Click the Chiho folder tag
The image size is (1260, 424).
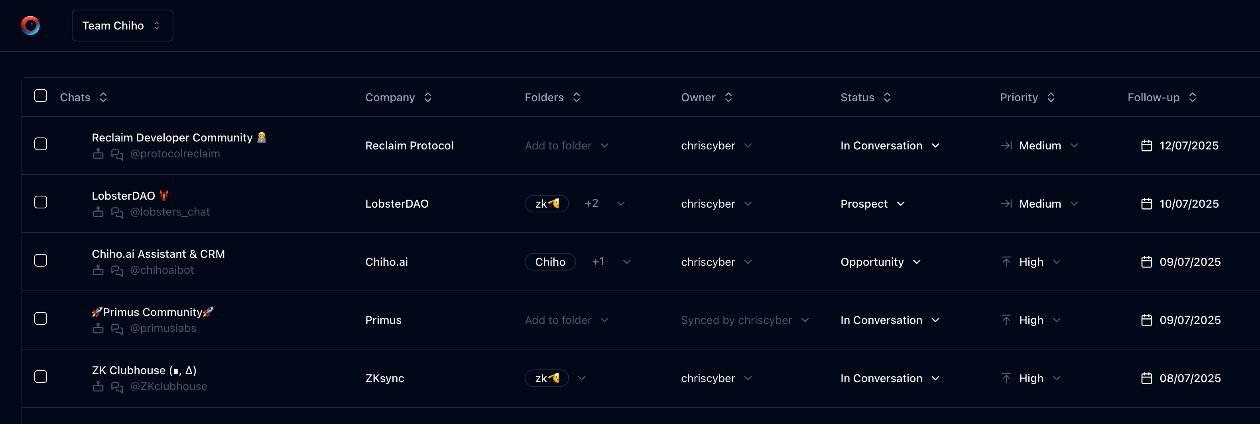pos(550,262)
